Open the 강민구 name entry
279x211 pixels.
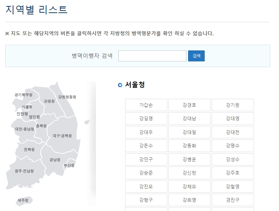coord(146,159)
